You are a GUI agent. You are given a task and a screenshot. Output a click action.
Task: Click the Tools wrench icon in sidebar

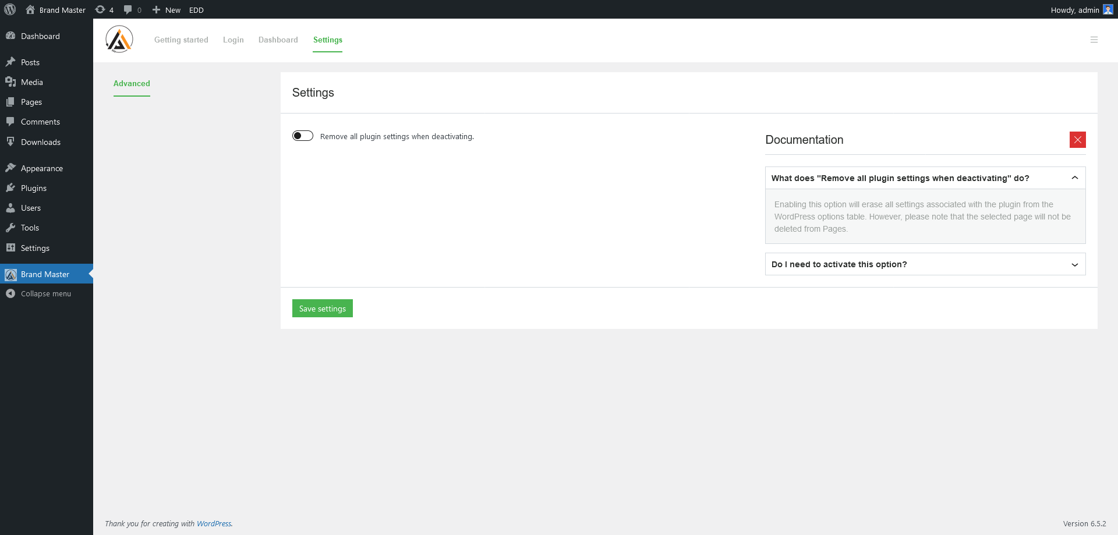click(x=11, y=227)
